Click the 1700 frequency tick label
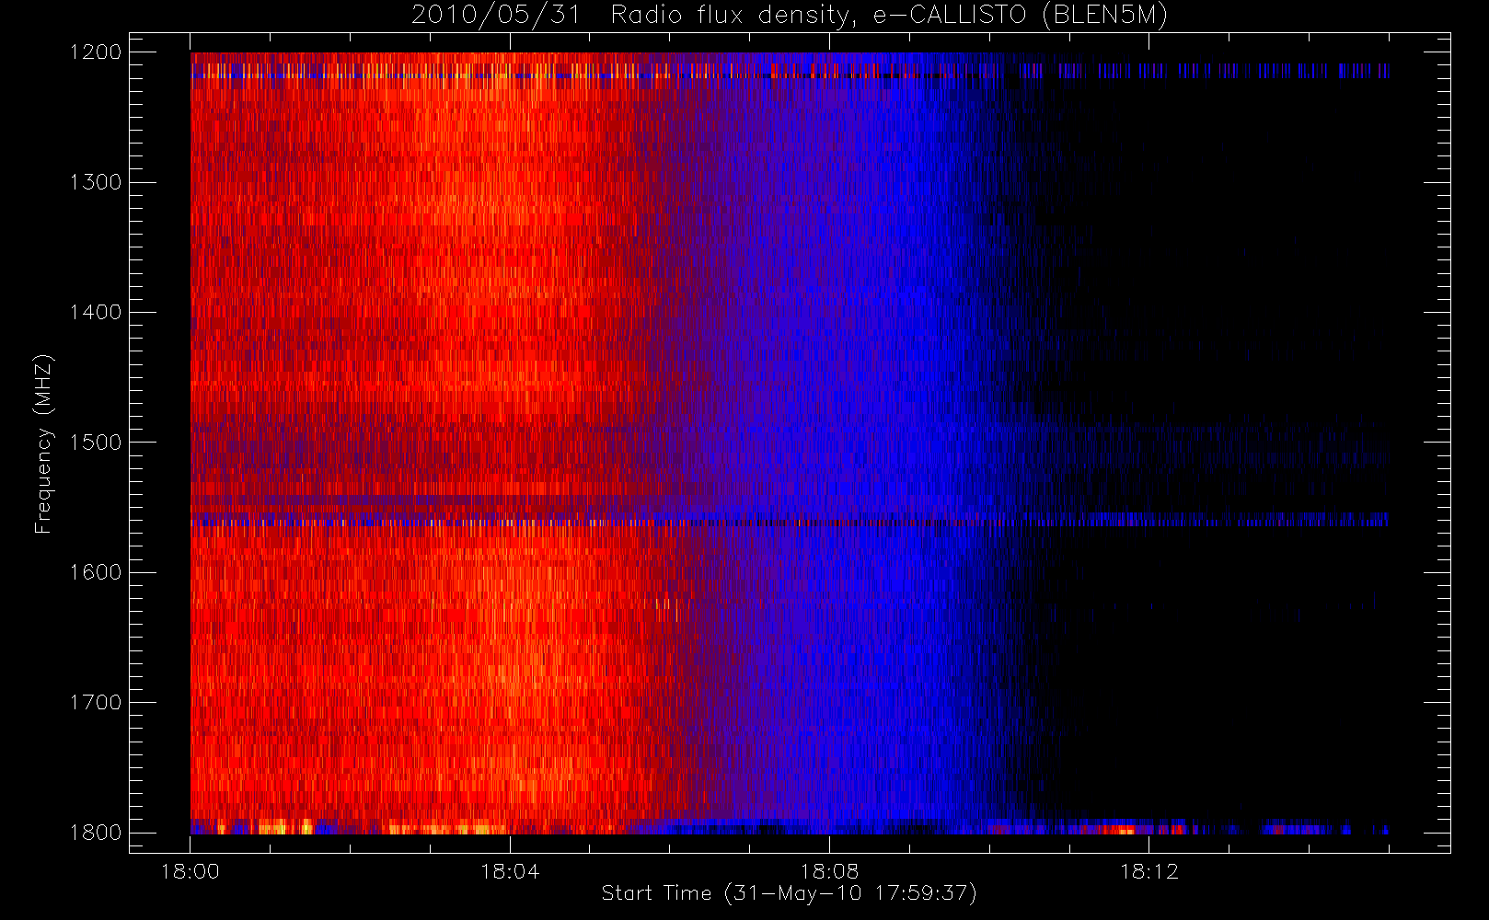This screenshot has height=920, width=1489. (x=96, y=703)
